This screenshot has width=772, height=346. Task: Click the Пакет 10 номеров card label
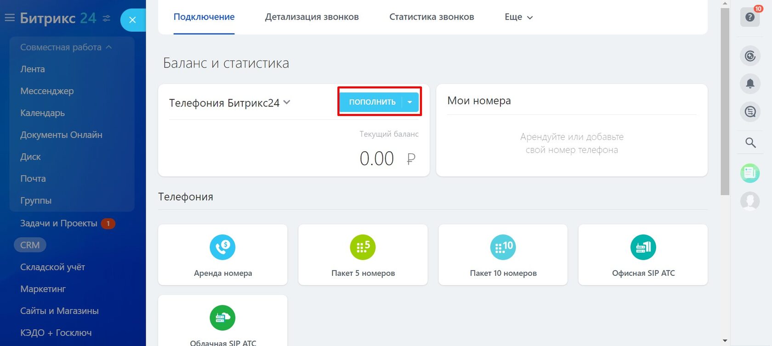point(503,273)
